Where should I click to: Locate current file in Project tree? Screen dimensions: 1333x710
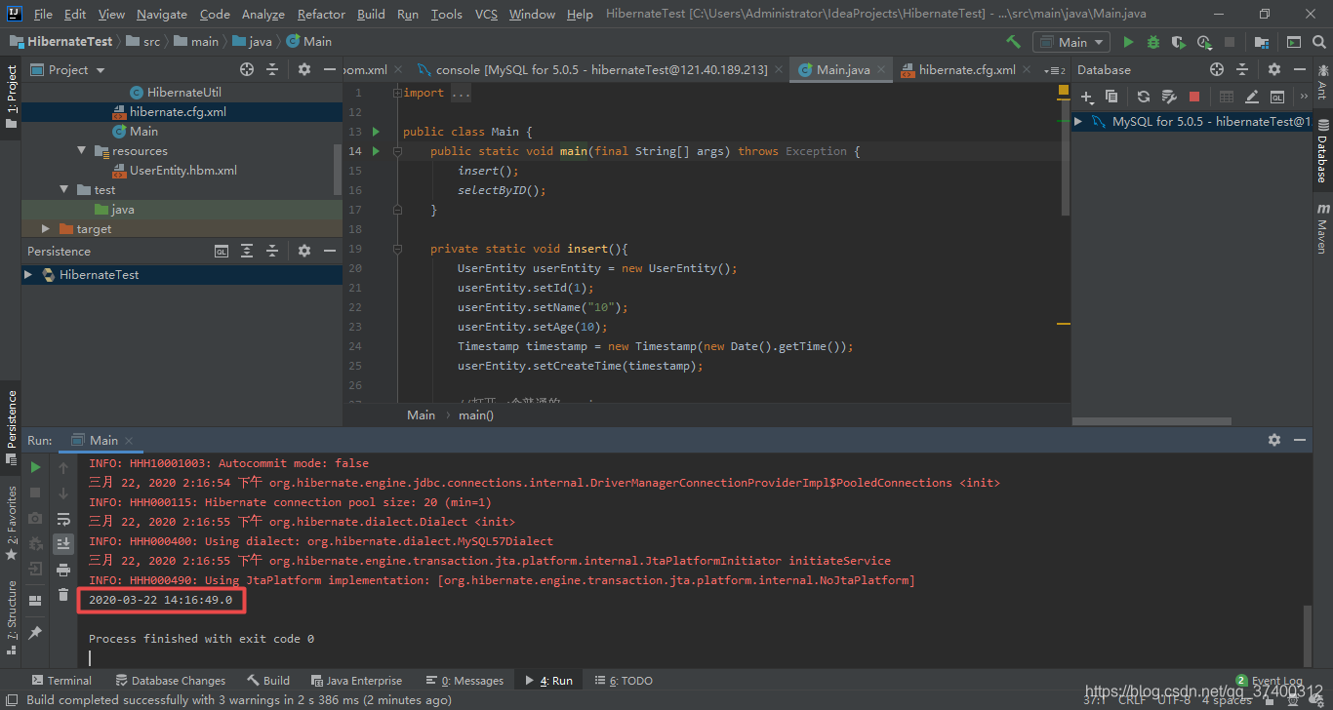pos(247,69)
